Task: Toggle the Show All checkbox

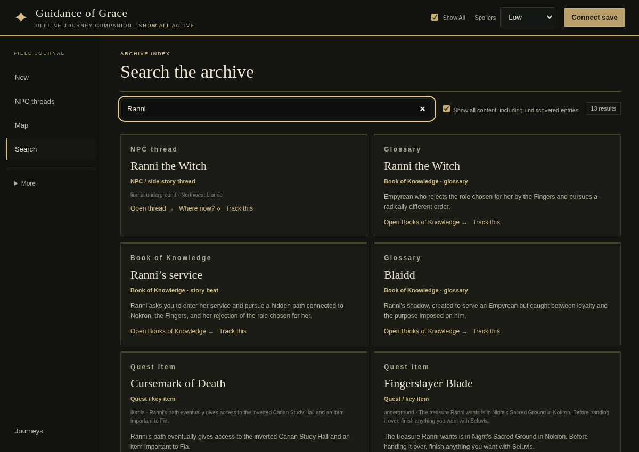Action: (x=435, y=17)
